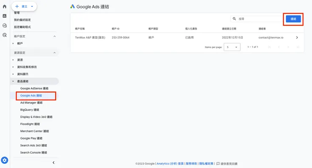Select Ad Manager 連結 menu item
This screenshot has width=312, height=168.
pyautogui.click(x=31, y=103)
